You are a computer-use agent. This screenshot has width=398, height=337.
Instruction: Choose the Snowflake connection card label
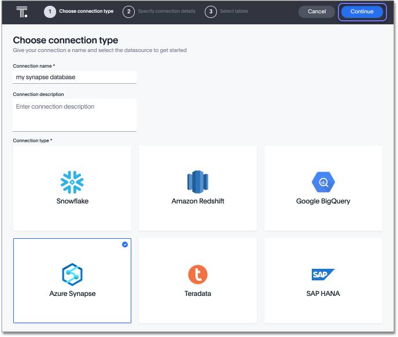coord(72,201)
